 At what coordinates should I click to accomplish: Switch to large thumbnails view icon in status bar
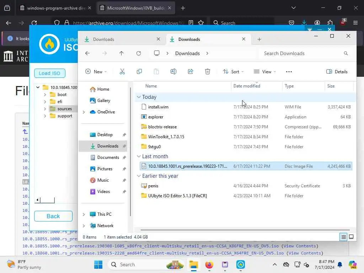tap(351, 237)
